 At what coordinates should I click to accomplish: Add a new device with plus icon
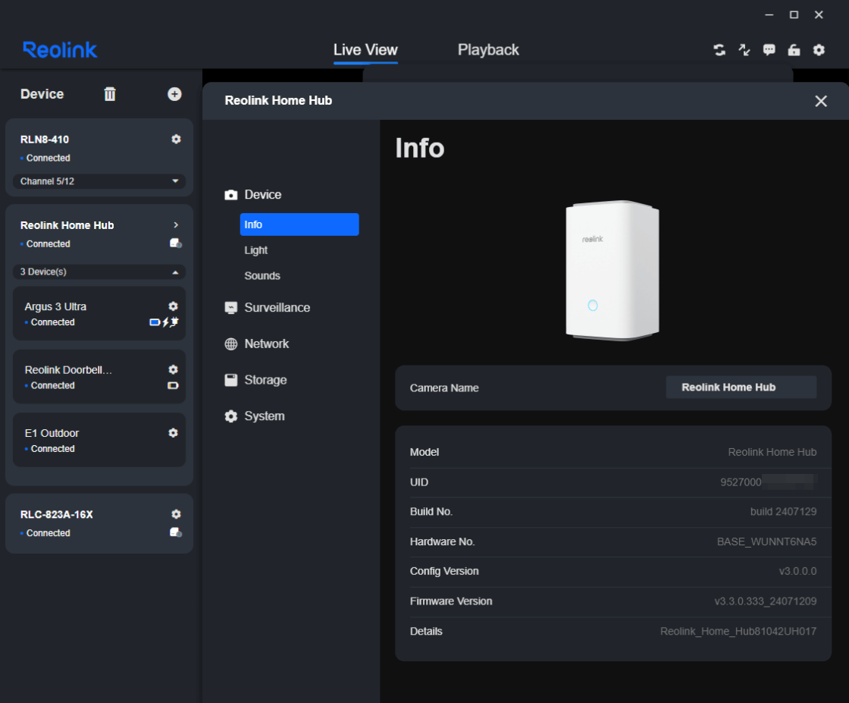tap(174, 94)
